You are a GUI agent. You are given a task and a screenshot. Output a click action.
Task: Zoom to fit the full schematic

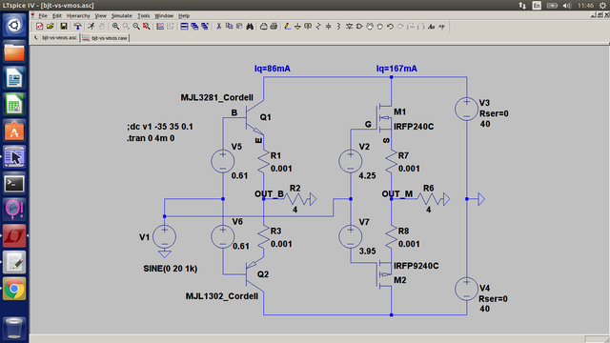tap(146, 27)
